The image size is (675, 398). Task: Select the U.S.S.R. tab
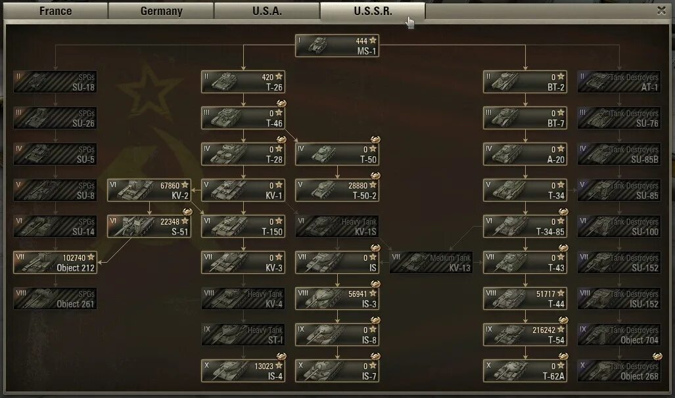click(x=373, y=11)
